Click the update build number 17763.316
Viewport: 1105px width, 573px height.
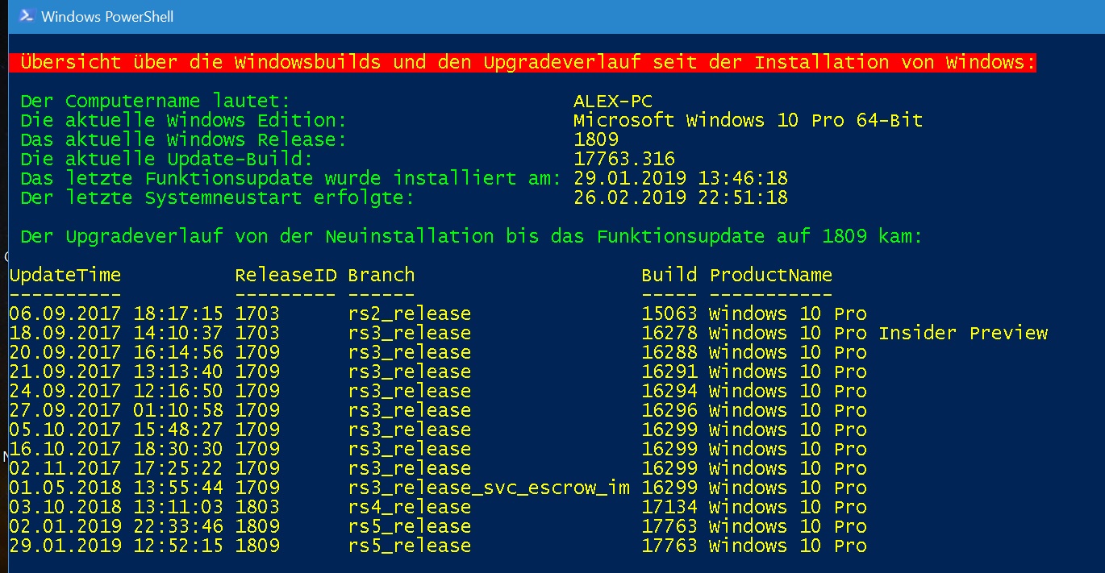click(624, 159)
